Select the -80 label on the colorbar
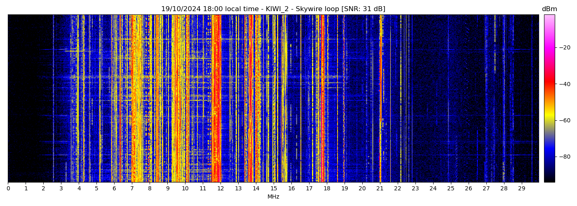The height and width of the screenshot is (206, 577). coord(564,157)
